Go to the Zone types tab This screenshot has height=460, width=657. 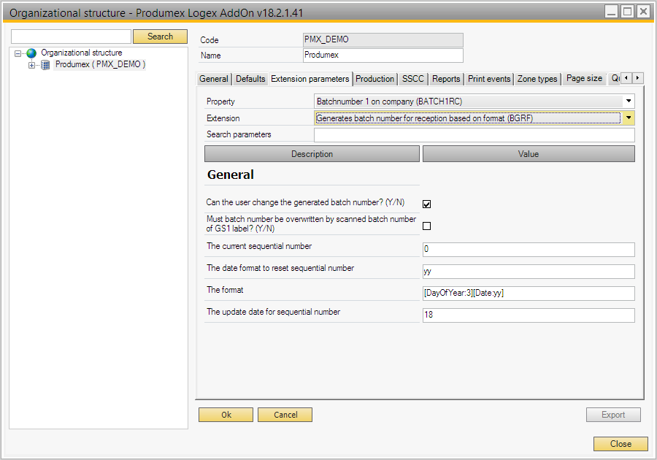tap(537, 79)
